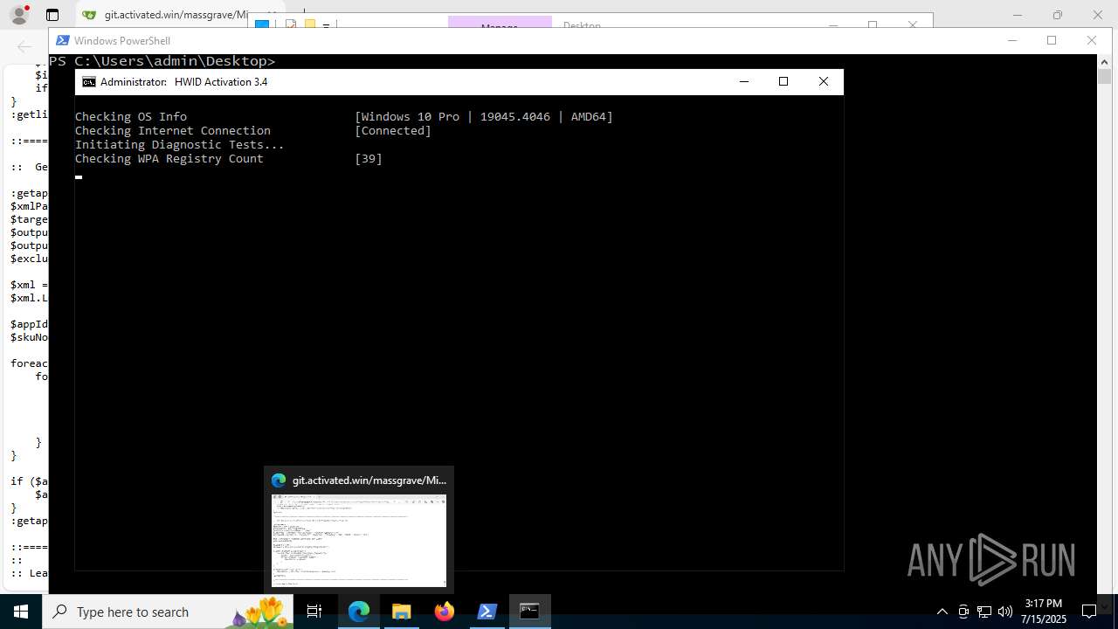The image size is (1118, 629).
Task: Maximize the HWID Activation window
Action: 783,81
